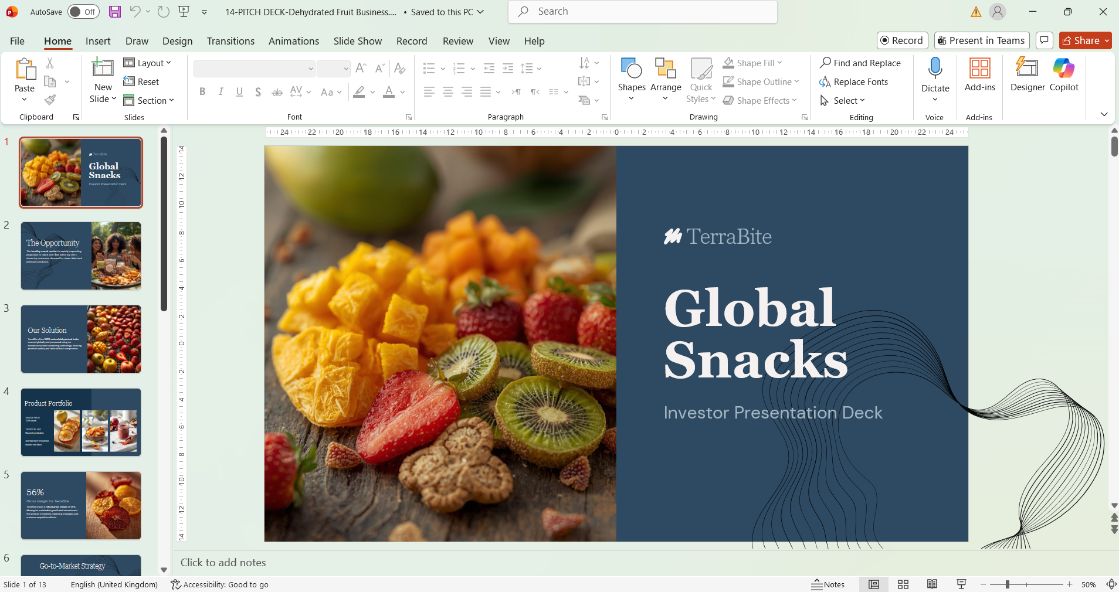Click the Record button
This screenshot has width=1119, height=592.
[x=902, y=40]
